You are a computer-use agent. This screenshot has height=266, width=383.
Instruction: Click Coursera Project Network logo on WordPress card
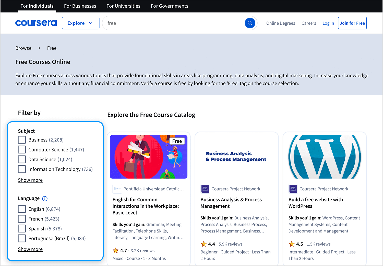[x=293, y=189]
